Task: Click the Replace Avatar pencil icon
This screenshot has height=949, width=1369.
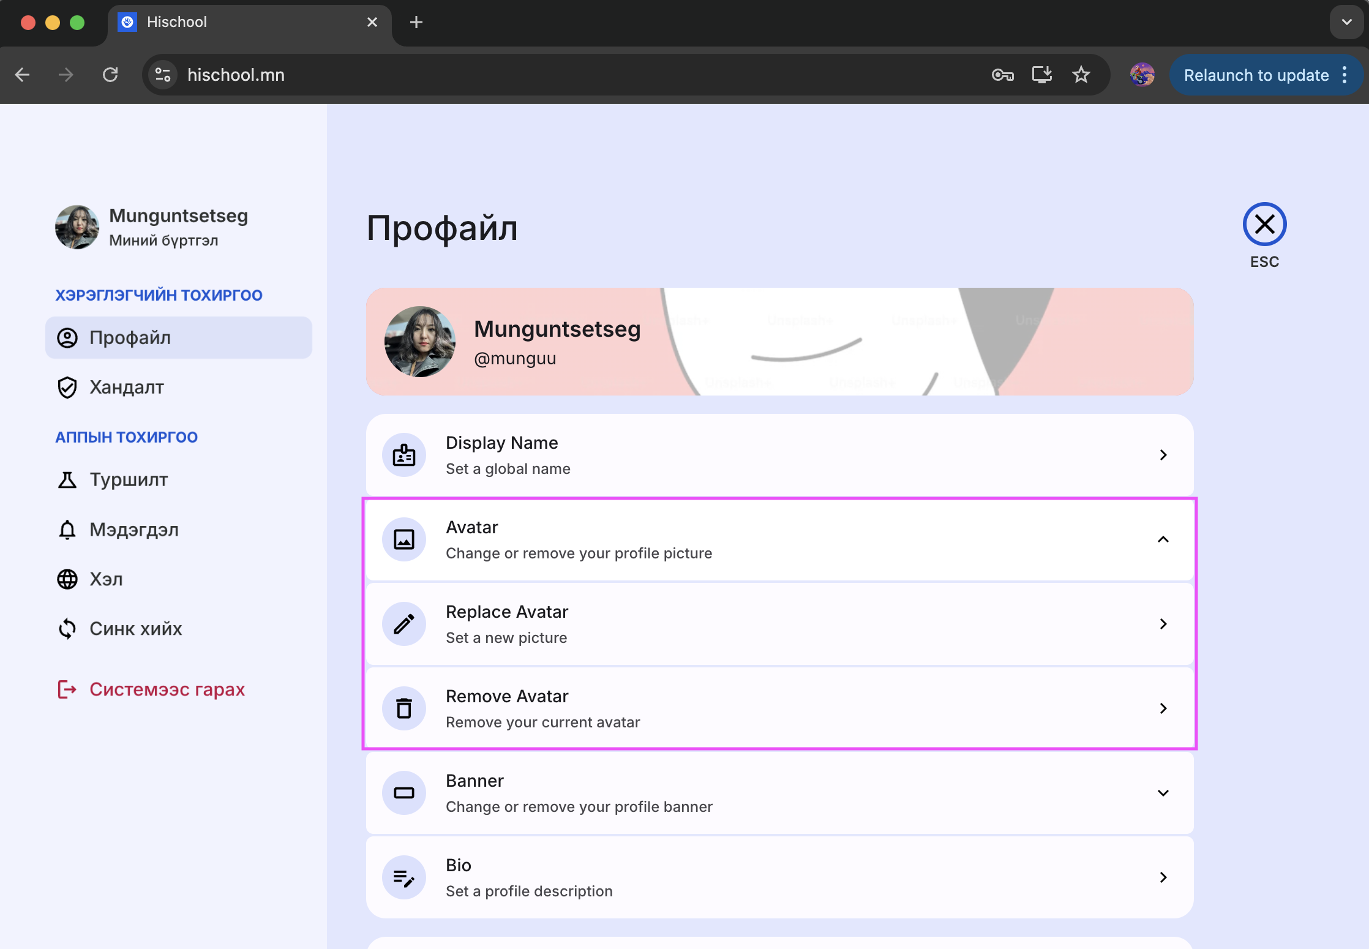Action: click(404, 624)
